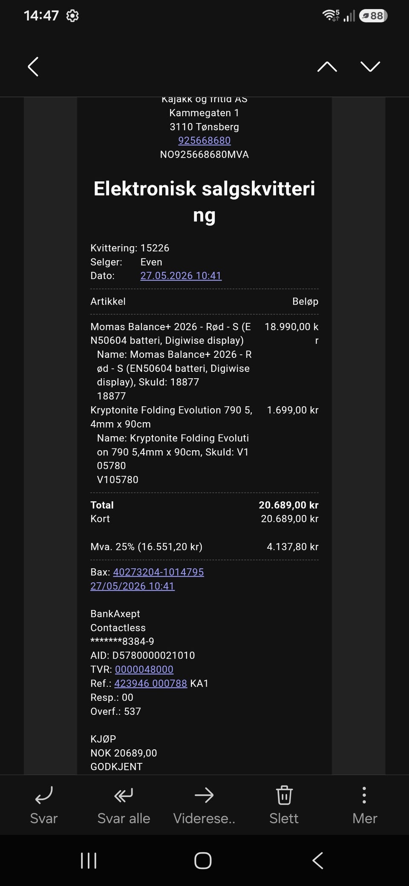Screen dimensions: 409x886
Task: Tap the Slett trash icon
Action: [x=284, y=795]
